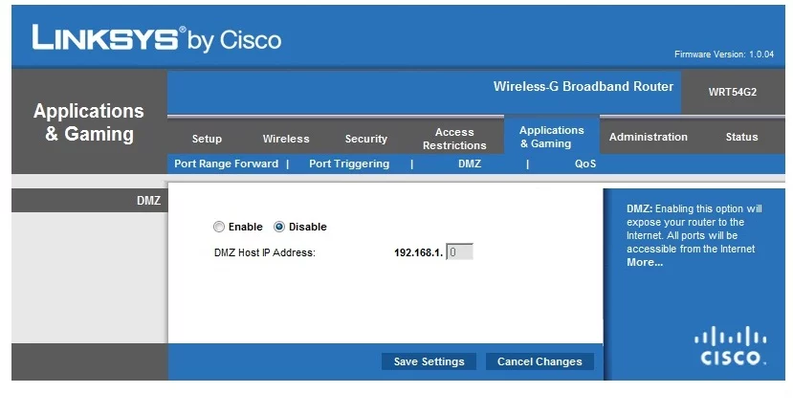This screenshot has height=415, width=793.
Task: Open the Port Triggering subtab
Action: tap(349, 164)
